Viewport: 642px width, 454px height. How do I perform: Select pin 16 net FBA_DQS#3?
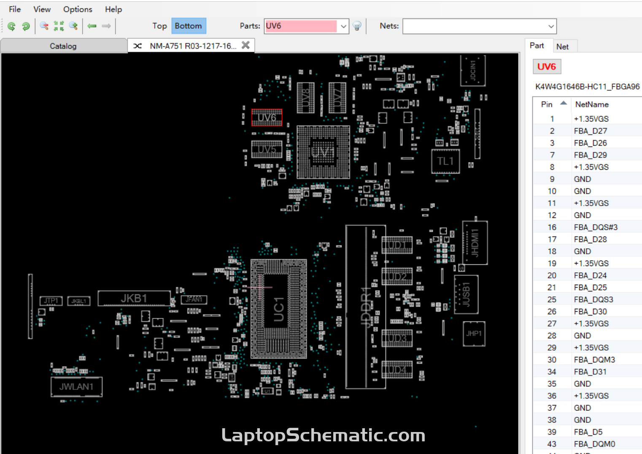click(587, 227)
